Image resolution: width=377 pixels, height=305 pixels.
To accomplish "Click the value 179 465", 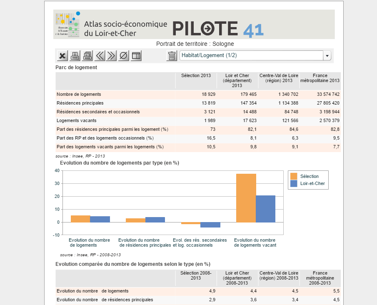I will (x=249, y=94).
